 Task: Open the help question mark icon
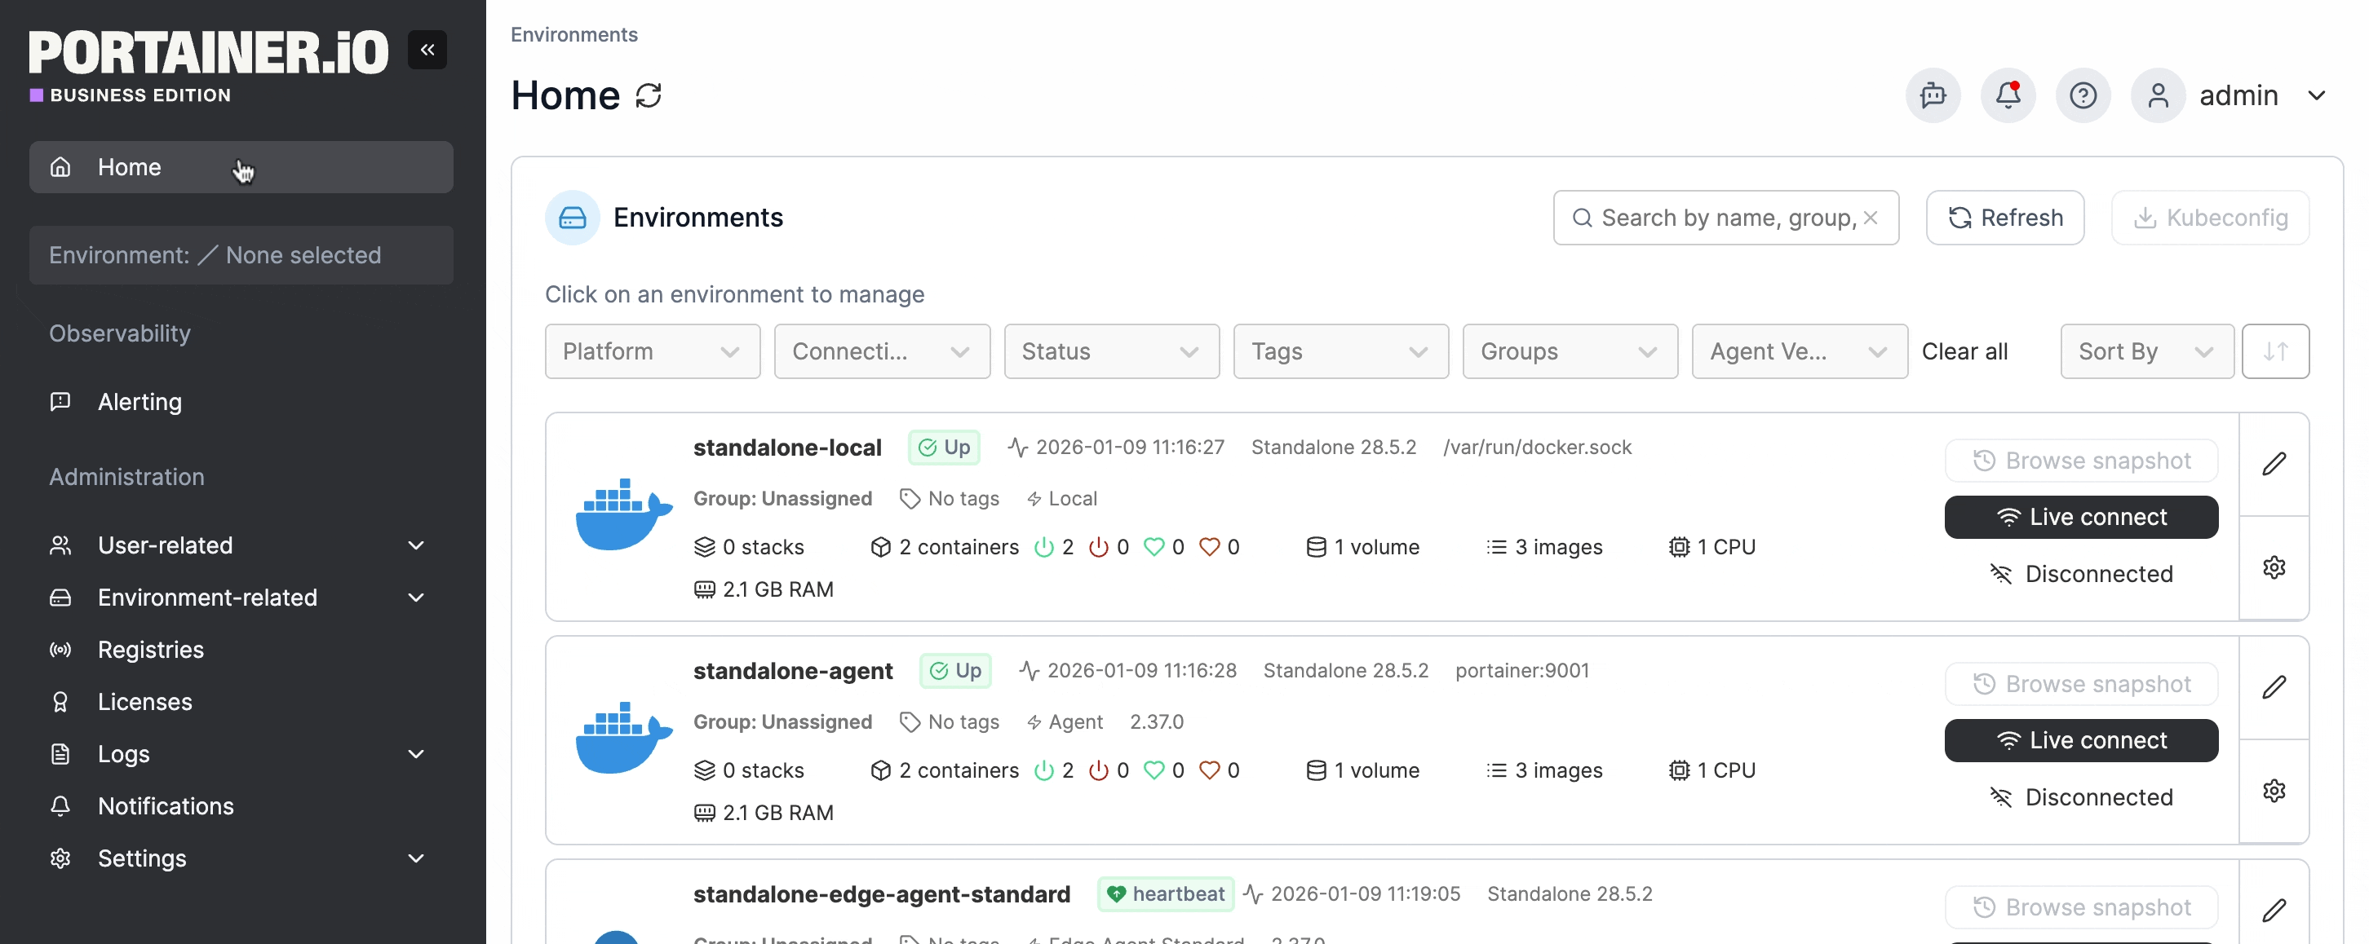[2082, 95]
